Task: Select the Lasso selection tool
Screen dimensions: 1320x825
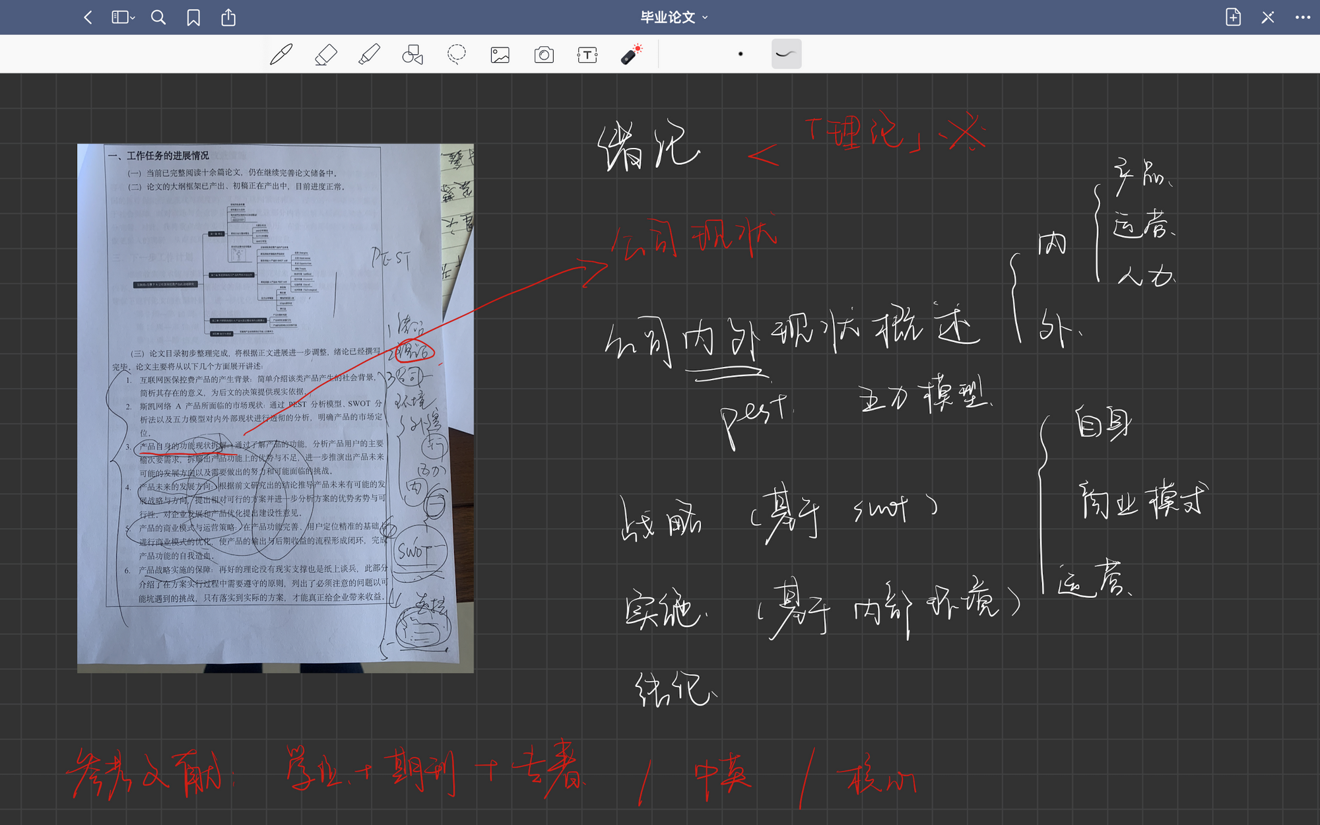Action: [x=456, y=54]
